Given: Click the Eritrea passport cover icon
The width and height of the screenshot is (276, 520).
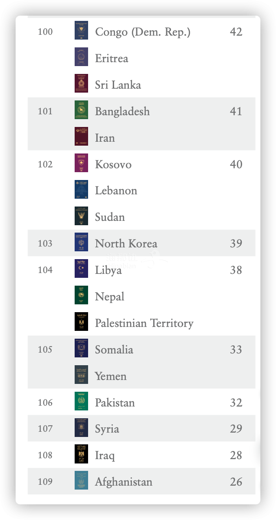Looking at the screenshot, I should point(81,57).
